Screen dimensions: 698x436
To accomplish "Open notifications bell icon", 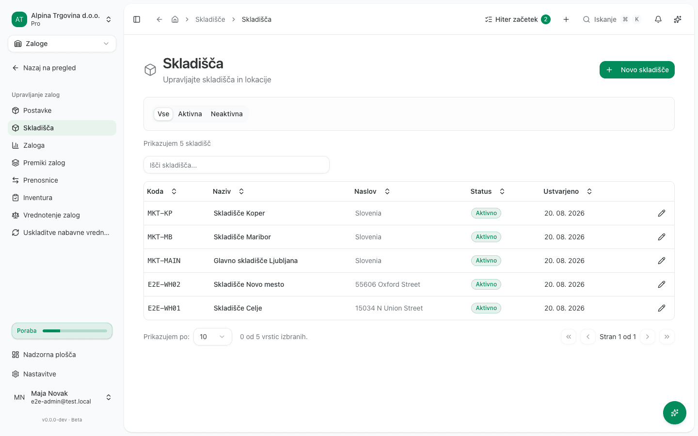I will tap(658, 19).
